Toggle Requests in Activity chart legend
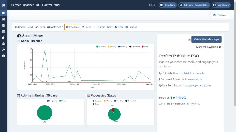 pyautogui.click(x=52, y=101)
